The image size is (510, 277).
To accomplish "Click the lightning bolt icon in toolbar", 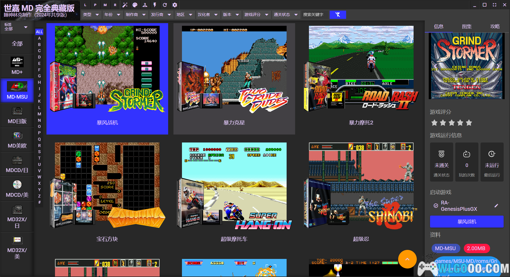I will (155, 5).
